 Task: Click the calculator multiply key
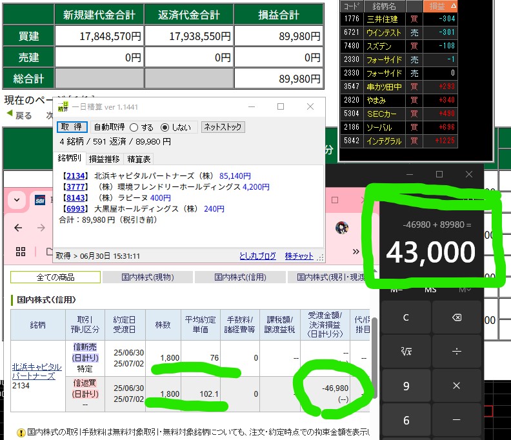tap(457, 386)
